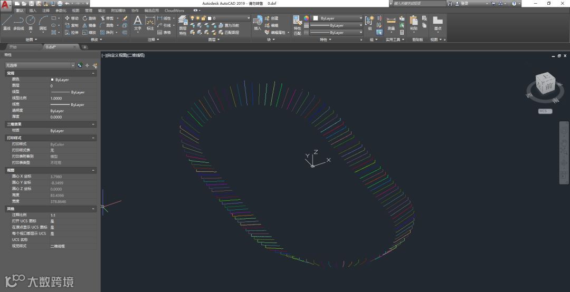Open the quick calculator icon in utilities

[x=402, y=32]
